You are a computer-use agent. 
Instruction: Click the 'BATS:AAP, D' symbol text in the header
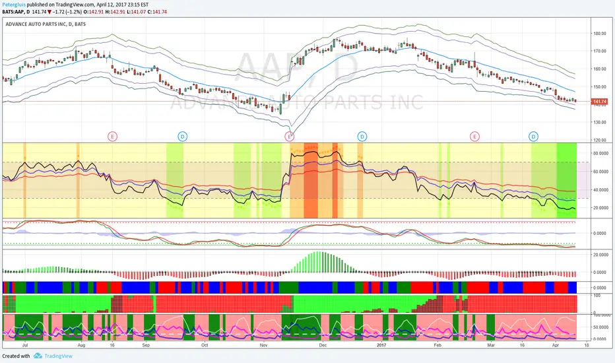point(16,12)
